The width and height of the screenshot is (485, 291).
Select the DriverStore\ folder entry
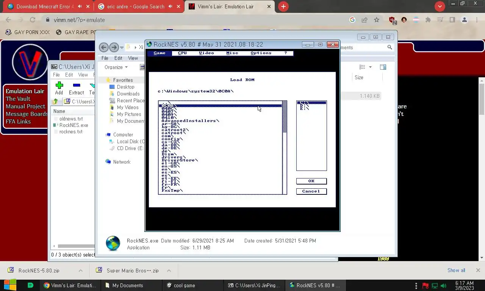pyautogui.click(x=180, y=160)
